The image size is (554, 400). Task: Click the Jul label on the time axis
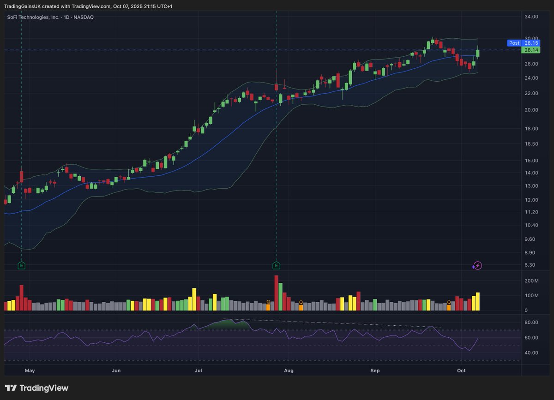pyautogui.click(x=199, y=370)
